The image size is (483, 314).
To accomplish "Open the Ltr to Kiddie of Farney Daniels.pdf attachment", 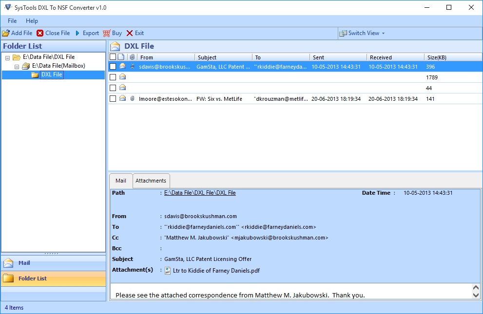I will click(216, 271).
